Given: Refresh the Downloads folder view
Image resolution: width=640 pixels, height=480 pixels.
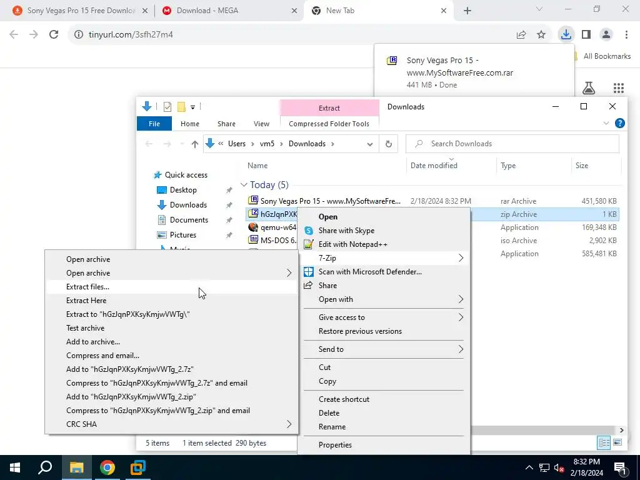Looking at the screenshot, I should (389, 144).
